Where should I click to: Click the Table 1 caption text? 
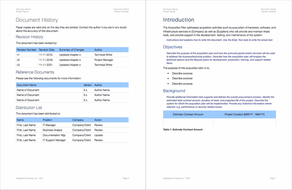[182, 129]
